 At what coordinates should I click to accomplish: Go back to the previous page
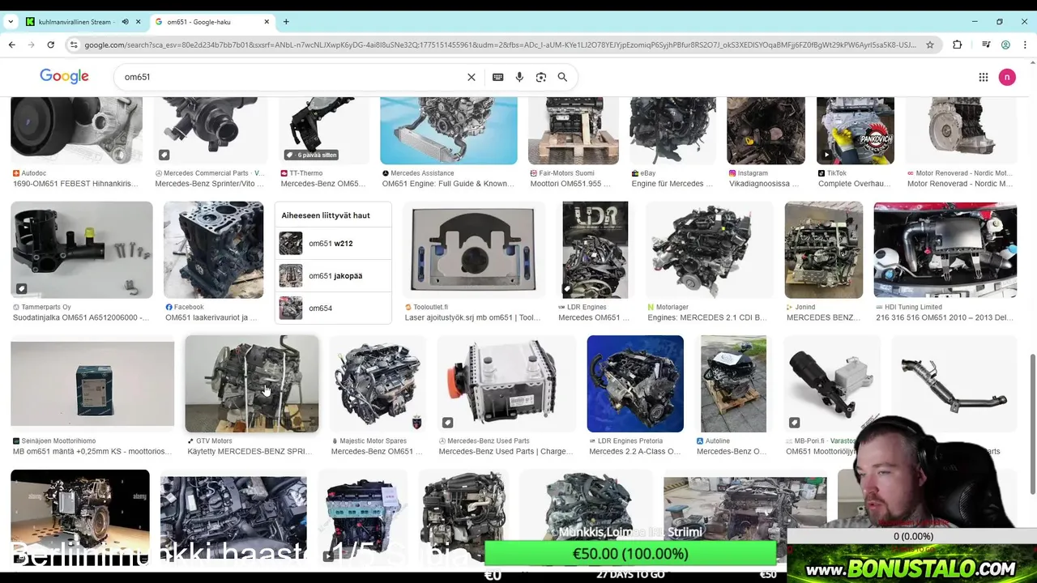click(x=12, y=45)
